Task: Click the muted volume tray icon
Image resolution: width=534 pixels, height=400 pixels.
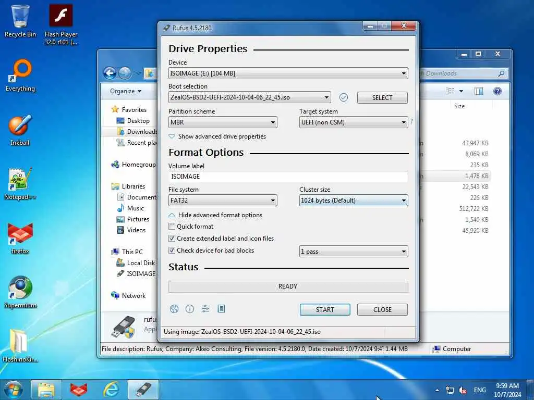Action: tap(463, 390)
